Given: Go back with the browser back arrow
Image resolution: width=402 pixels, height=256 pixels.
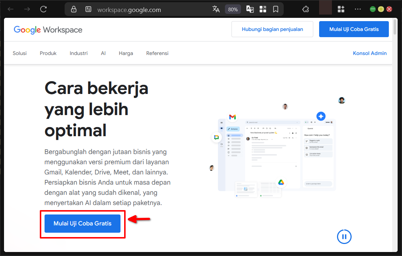Looking at the screenshot, I should [11, 9].
